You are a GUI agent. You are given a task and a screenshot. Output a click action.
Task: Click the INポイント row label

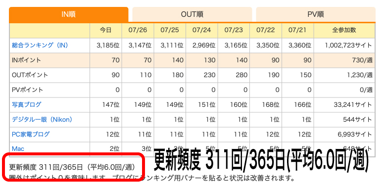coord(26,60)
